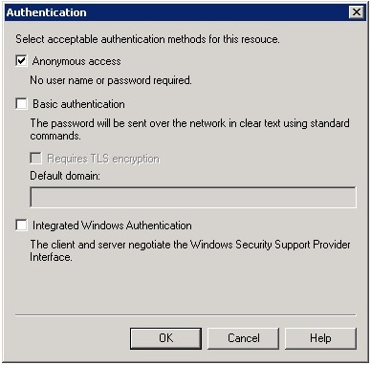Viewport: 371px width, 365px height.
Task: Toggle the greyed Requires TLS encryption checkbox
Action: (x=35, y=158)
